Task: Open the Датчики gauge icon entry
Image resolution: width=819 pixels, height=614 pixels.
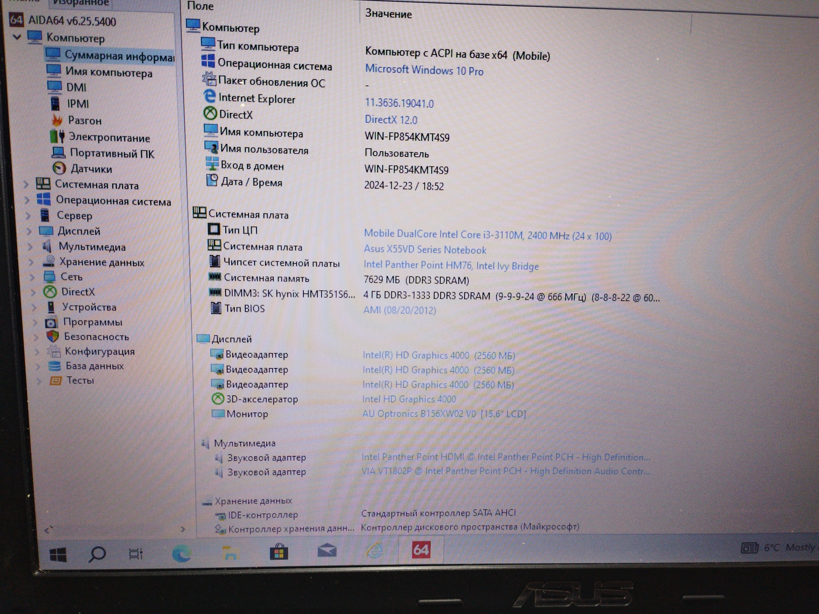Action: point(59,168)
